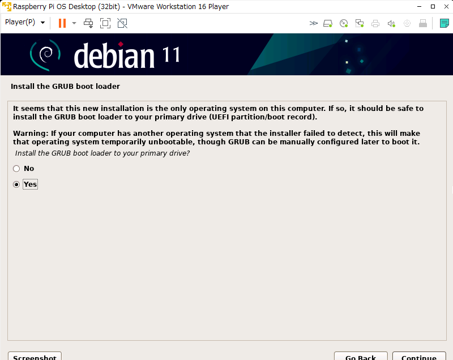
Task: Click the hard disk device icon
Action: coord(328,23)
